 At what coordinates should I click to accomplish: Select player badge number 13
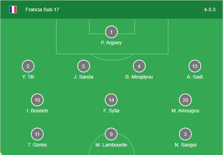pos(195,66)
